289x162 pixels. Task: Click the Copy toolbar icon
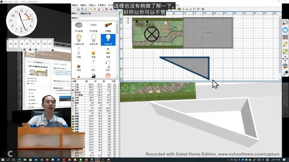(x=103, y=9)
